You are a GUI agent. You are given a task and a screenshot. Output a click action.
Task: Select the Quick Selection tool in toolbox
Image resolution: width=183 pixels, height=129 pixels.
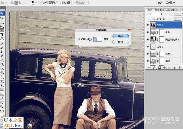(x=2, y=30)
